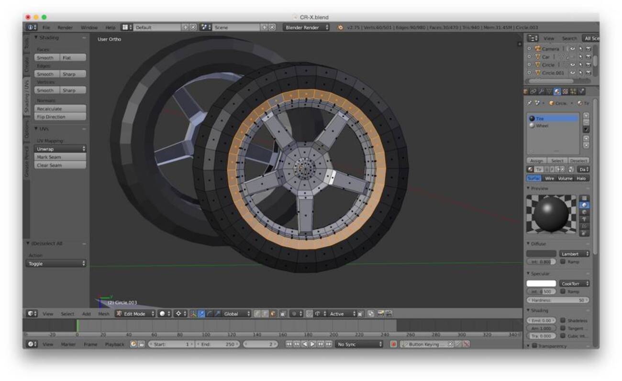Open the Modifiers wrench properties tab
Image resolution: width=622 pixels, height=381 pixels.
541,91
